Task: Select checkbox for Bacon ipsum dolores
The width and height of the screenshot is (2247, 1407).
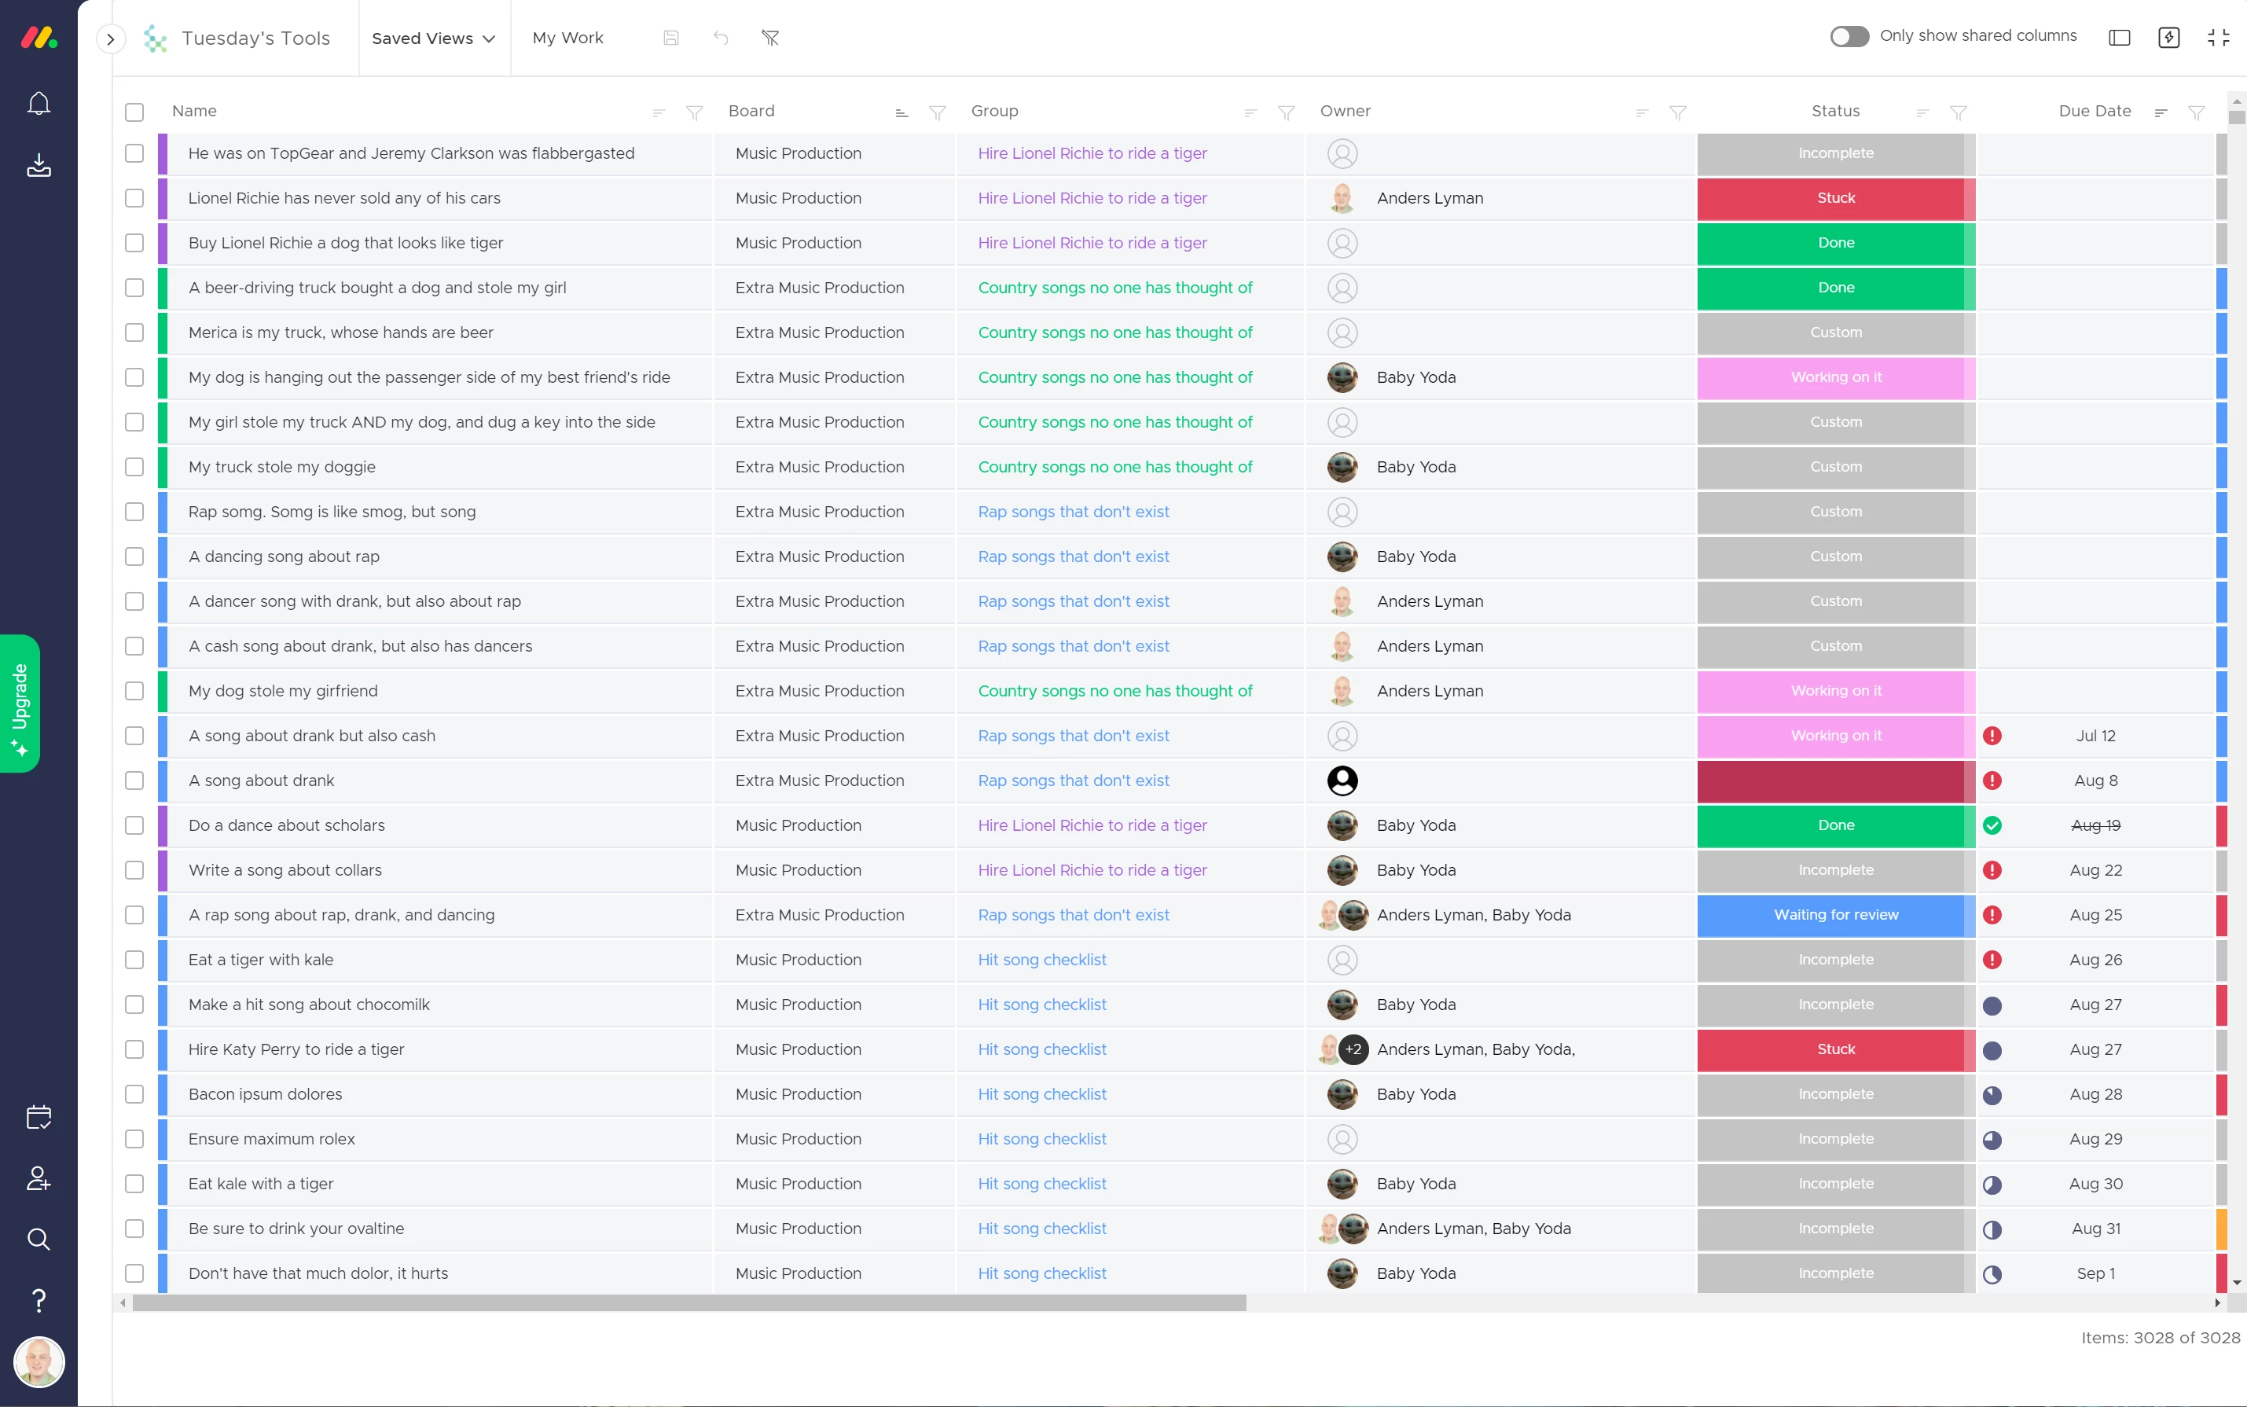Action: click(x=135, y=1094)
